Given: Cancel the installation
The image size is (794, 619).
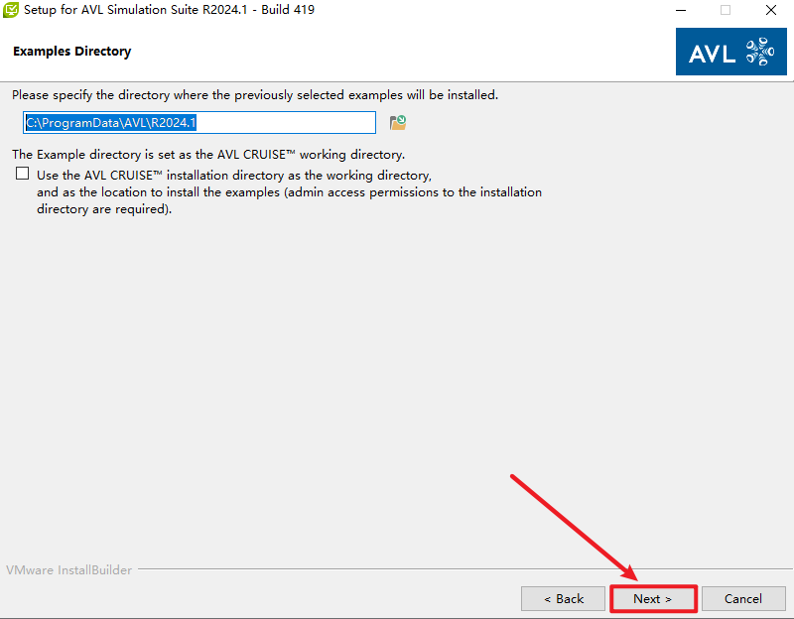Looking at the screenshot, I should (742, 598).
